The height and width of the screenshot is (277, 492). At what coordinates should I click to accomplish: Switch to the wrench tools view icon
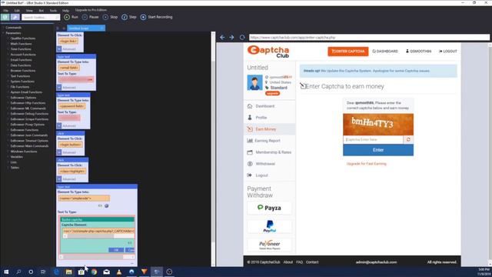15,17
